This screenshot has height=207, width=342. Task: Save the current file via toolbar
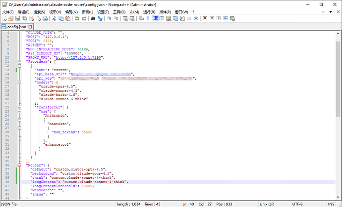tap(18, 18)
